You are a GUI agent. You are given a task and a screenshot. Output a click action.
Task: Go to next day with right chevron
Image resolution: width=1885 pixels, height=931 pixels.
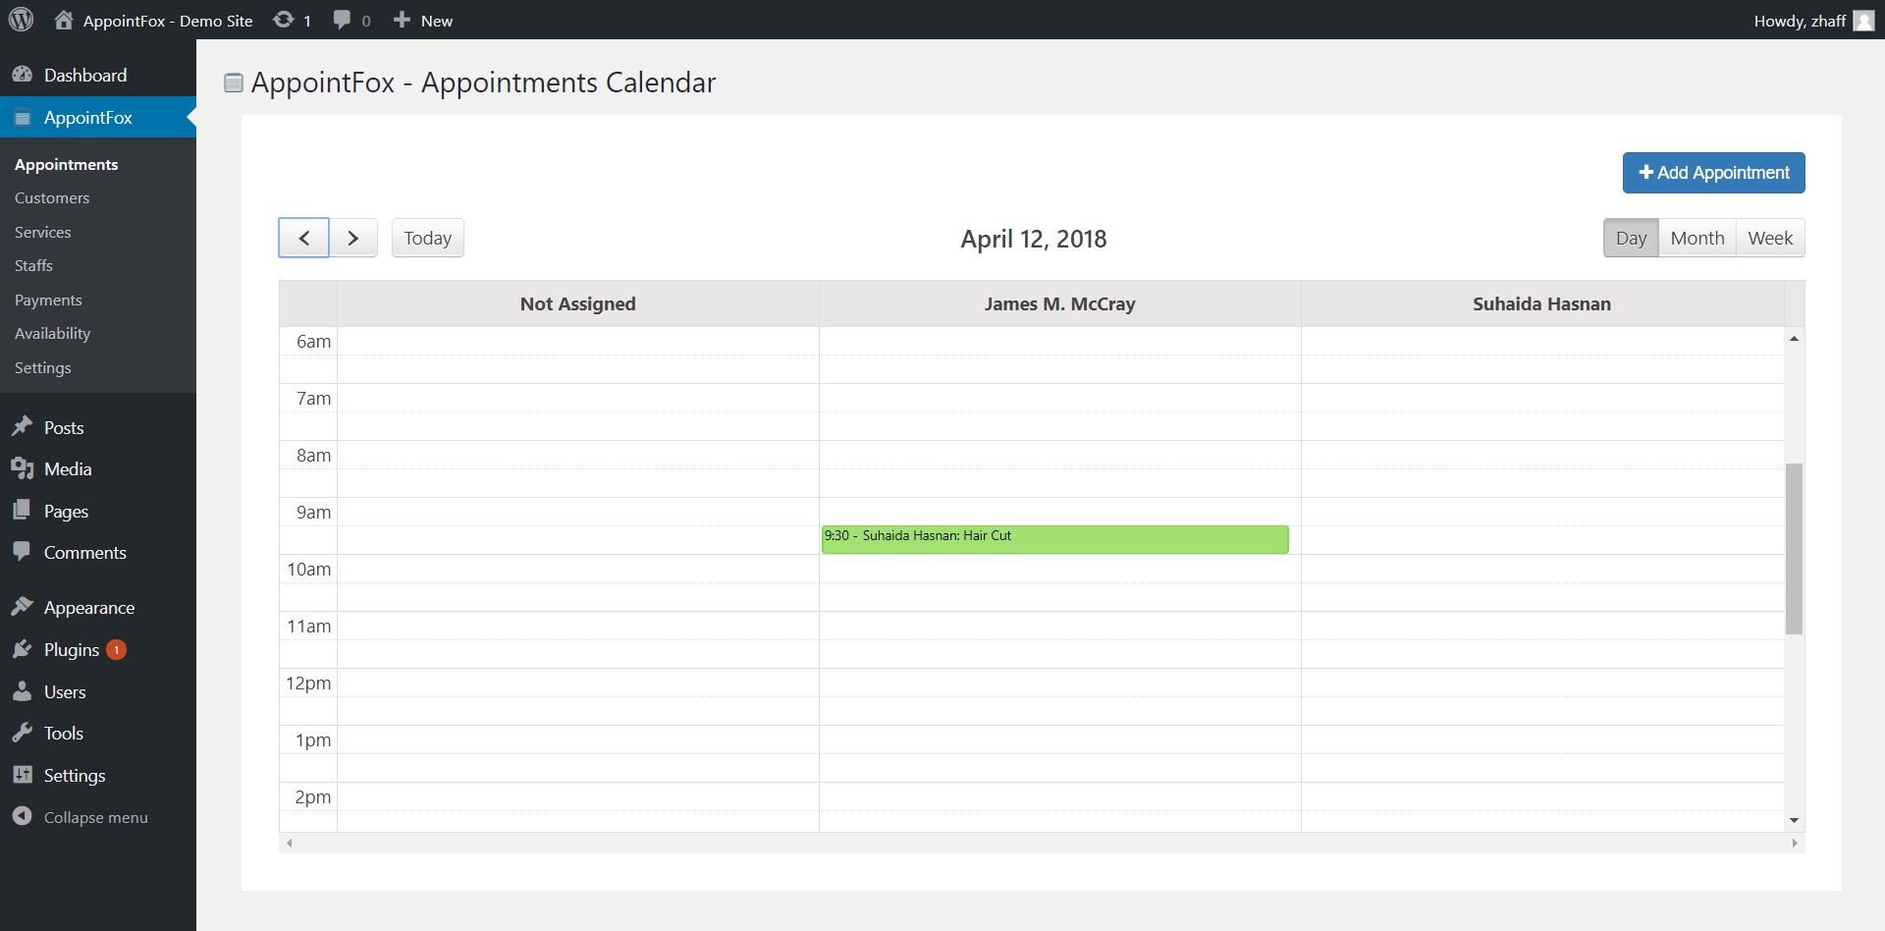point(353,238)
